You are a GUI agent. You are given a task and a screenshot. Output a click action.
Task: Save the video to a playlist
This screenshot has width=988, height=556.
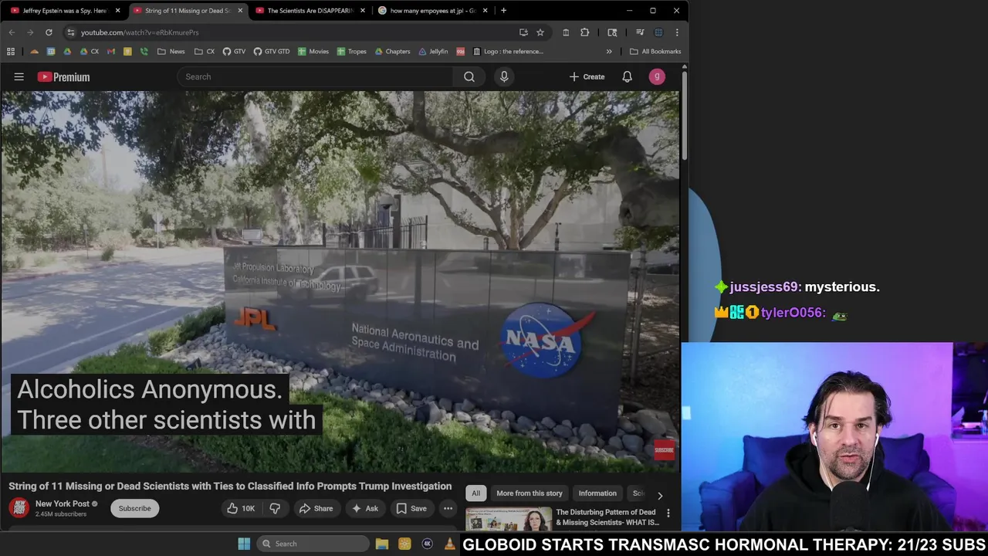(x=411, y=508)
